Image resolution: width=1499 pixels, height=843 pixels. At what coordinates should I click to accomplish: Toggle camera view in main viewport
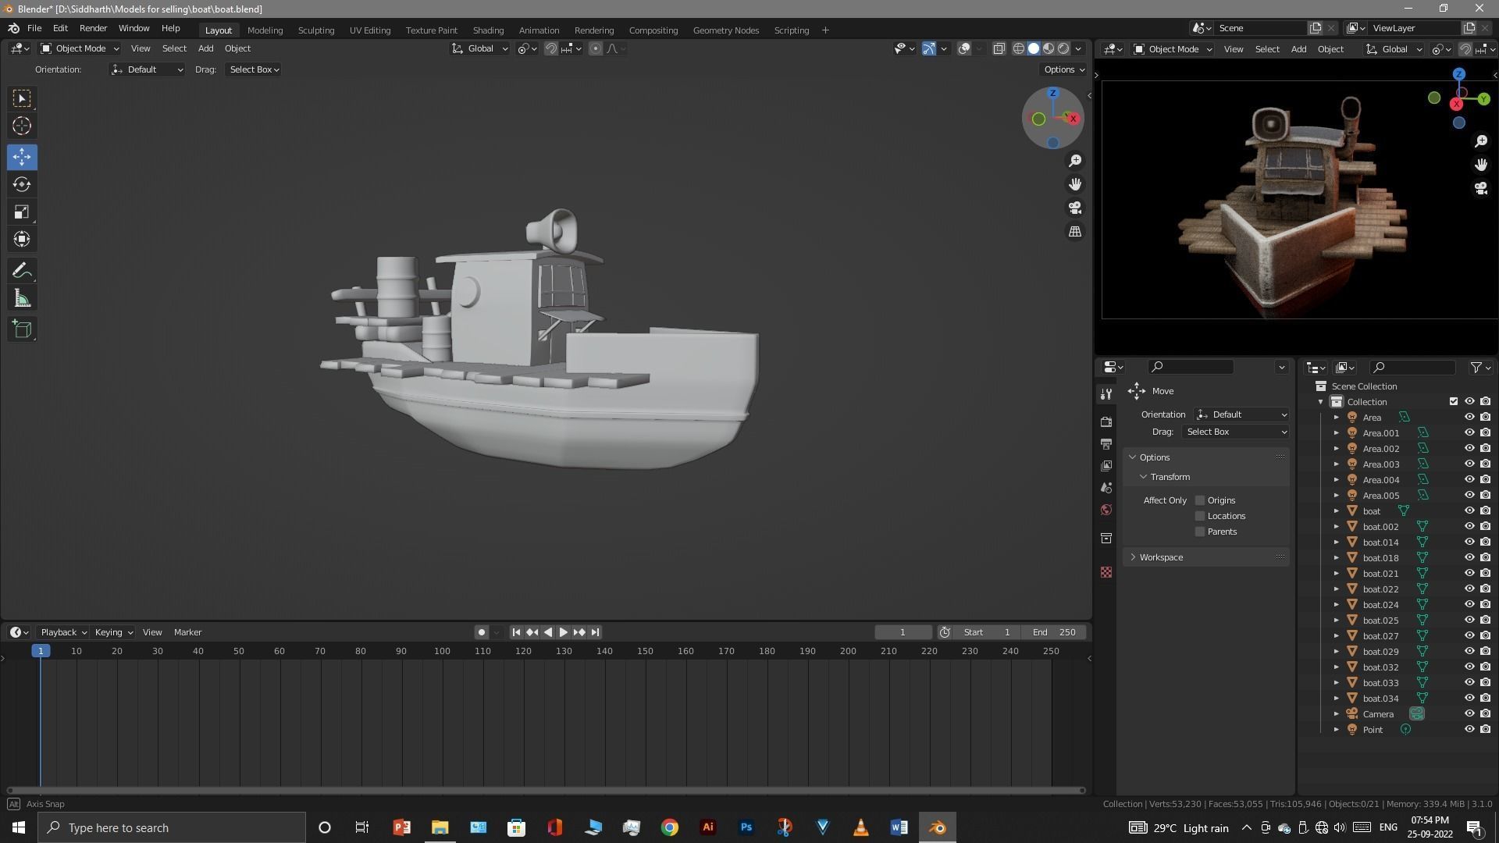click(1075, 208)
